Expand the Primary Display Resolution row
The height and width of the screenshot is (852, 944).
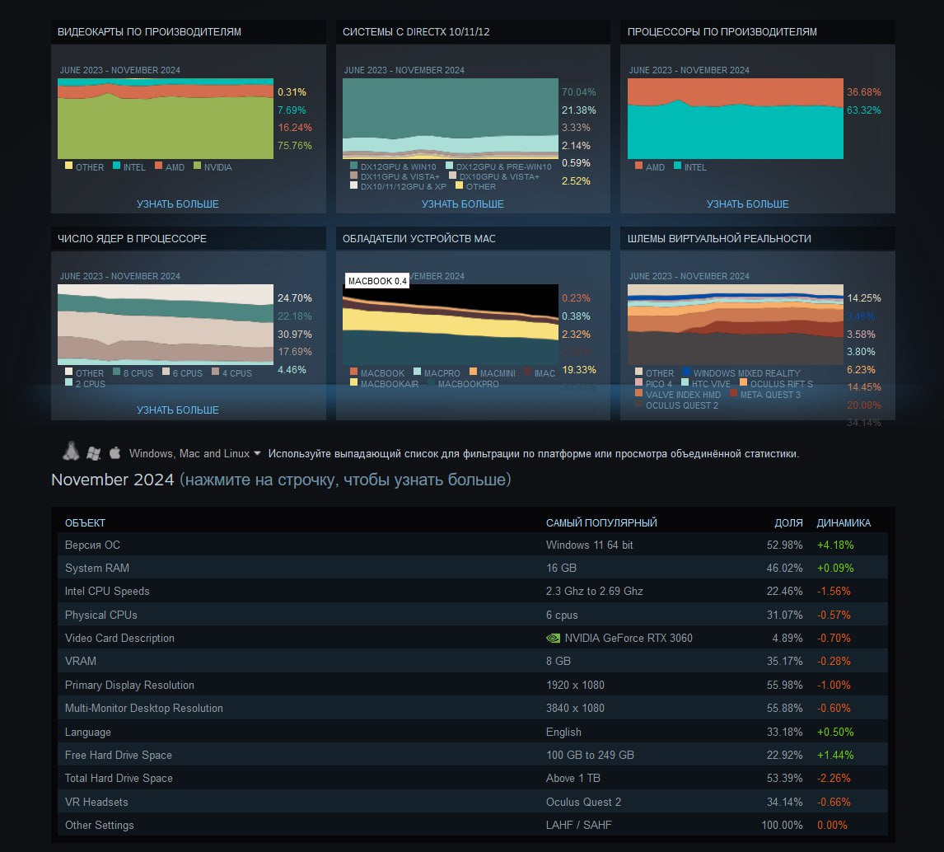[x=473, y=685]
